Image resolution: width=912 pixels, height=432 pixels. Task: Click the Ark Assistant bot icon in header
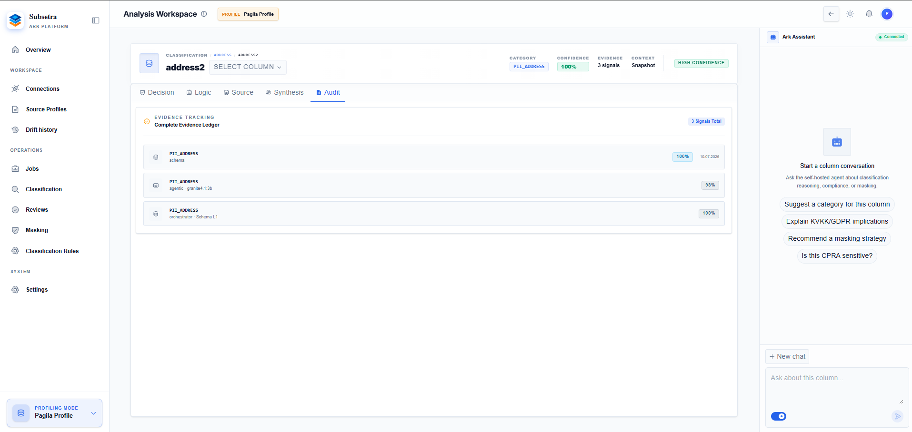tap(773, 37)
